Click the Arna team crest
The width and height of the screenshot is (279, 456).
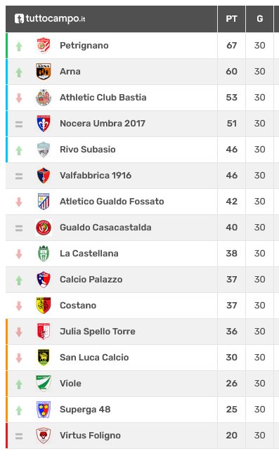tap(44, 71)
